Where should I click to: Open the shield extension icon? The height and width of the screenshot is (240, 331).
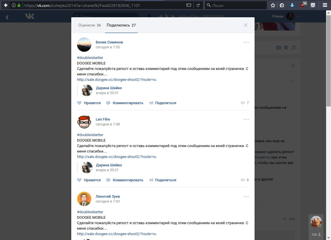pos(313,5)
